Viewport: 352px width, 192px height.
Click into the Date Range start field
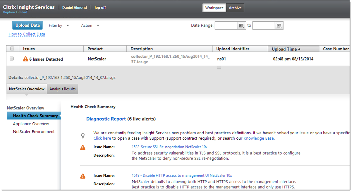tap(226, 25)
